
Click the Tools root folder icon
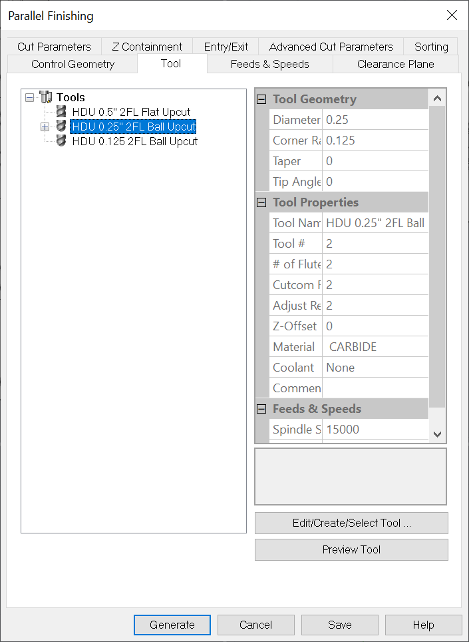46,97
